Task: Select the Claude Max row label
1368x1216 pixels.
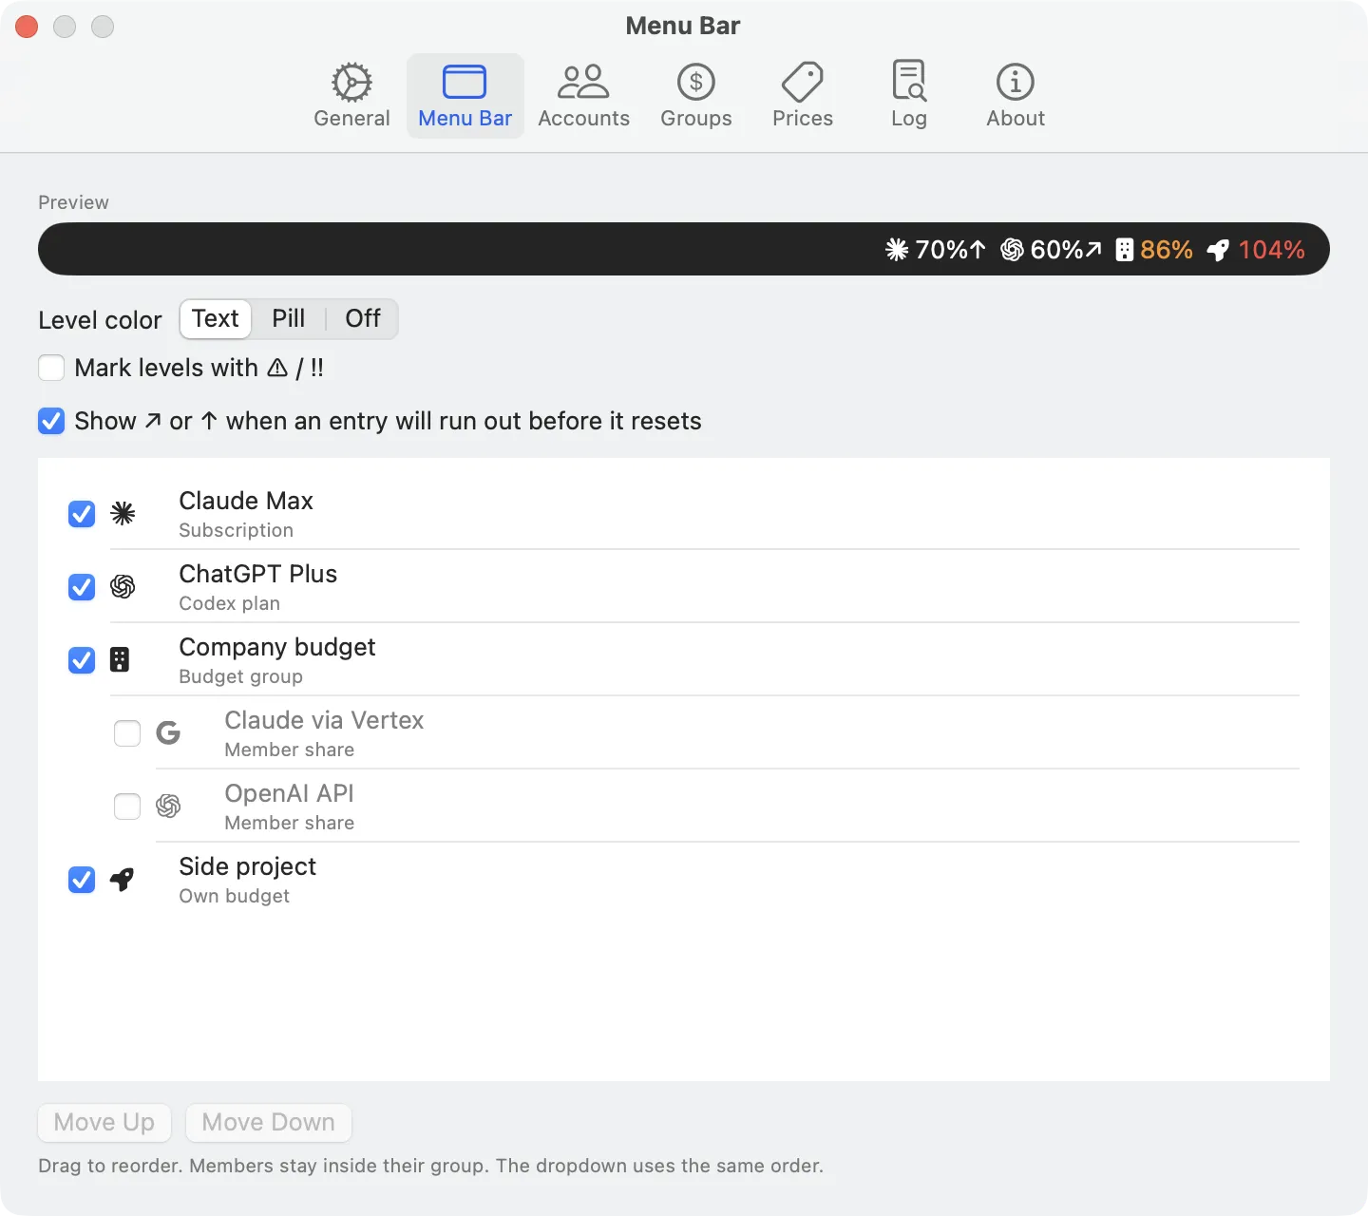Action: click(x=246, y=501)
